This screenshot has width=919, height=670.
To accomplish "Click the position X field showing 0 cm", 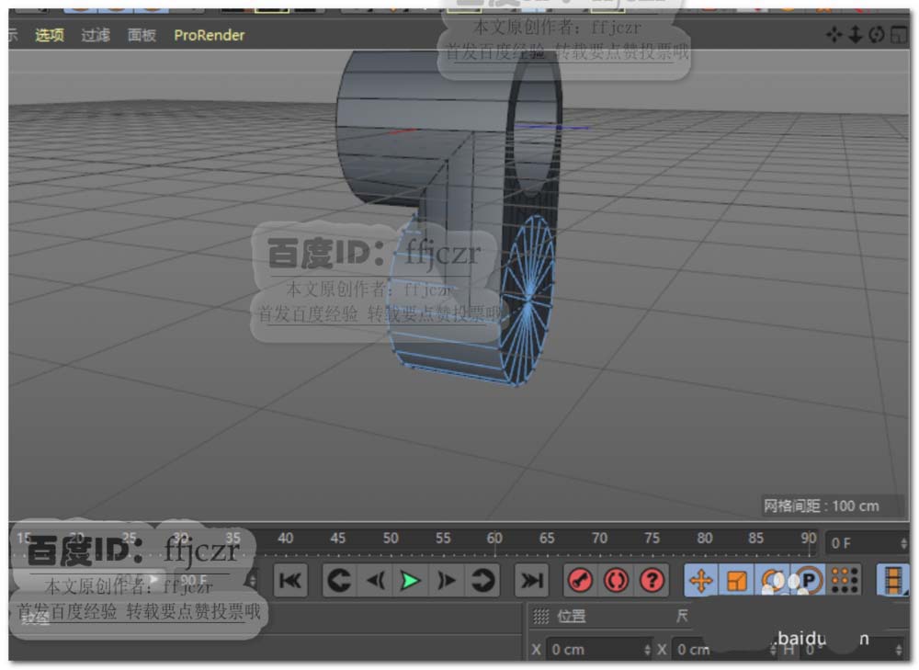I will [595, 650].
